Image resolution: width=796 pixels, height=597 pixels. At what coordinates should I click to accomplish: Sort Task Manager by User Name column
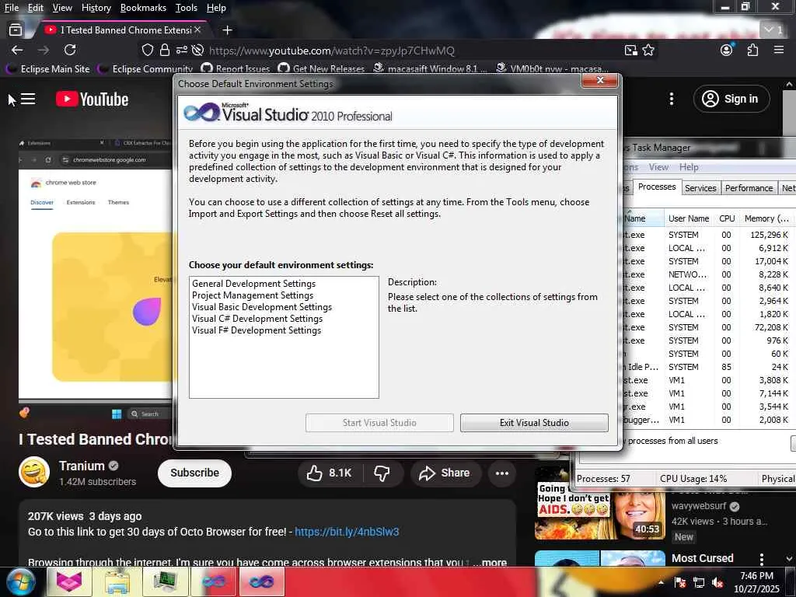pos(689,218)
